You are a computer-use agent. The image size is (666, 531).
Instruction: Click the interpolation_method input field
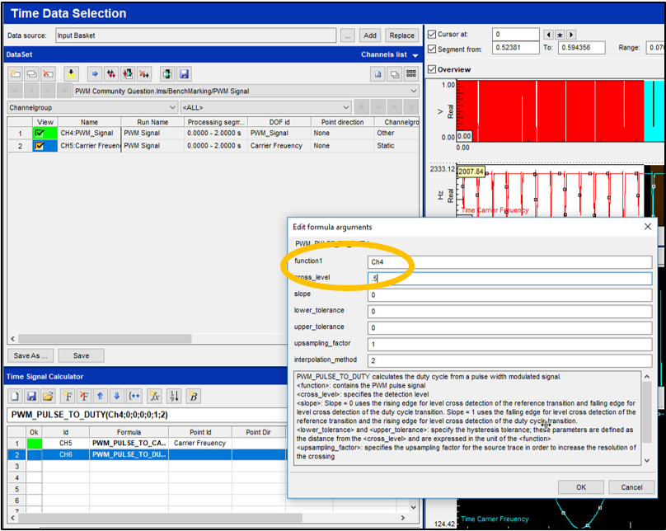[x=509, y=360]
